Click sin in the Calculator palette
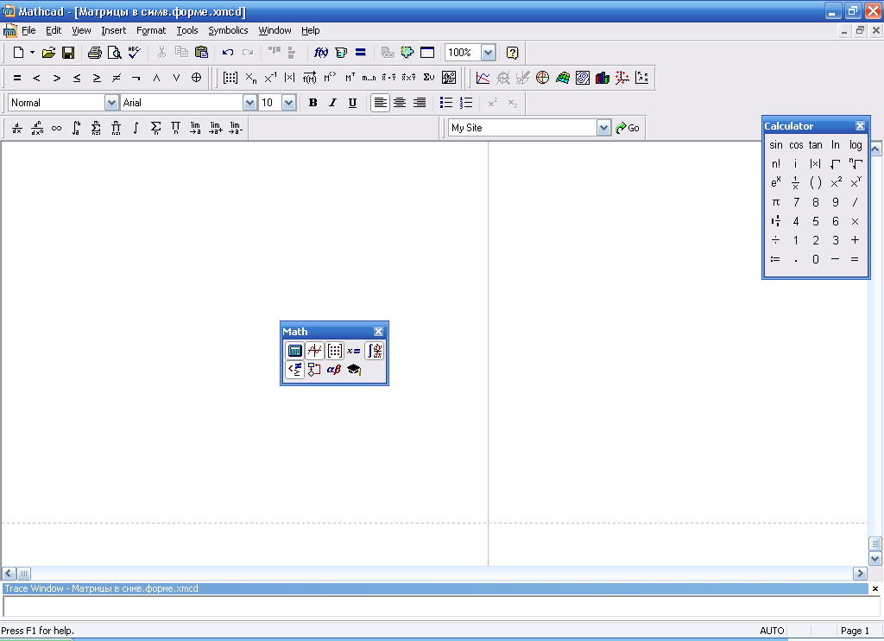The height and width of the screenshot is (641, 884). point(776,145)
